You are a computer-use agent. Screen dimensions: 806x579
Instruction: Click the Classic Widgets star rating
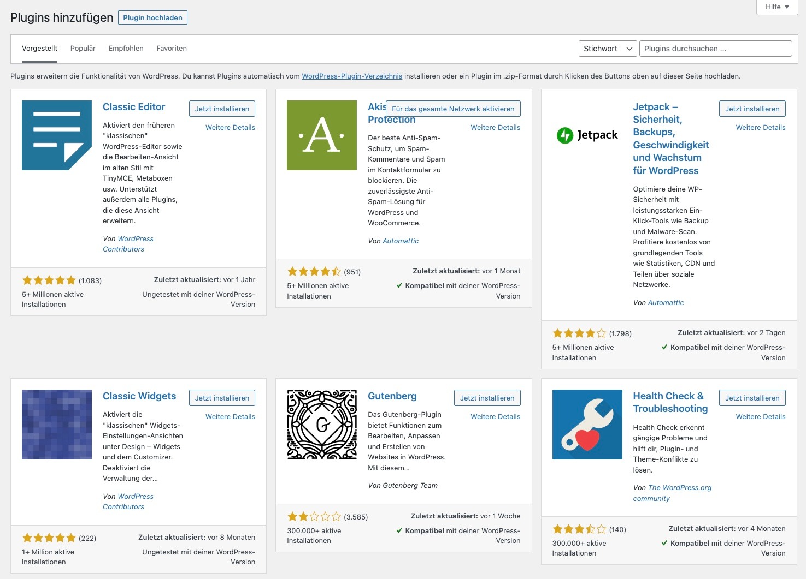49,538
